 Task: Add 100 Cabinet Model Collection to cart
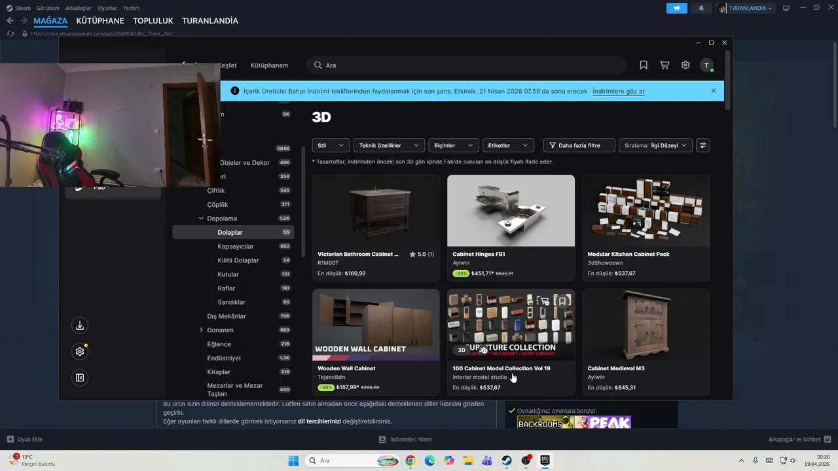(x=543, y=301)
